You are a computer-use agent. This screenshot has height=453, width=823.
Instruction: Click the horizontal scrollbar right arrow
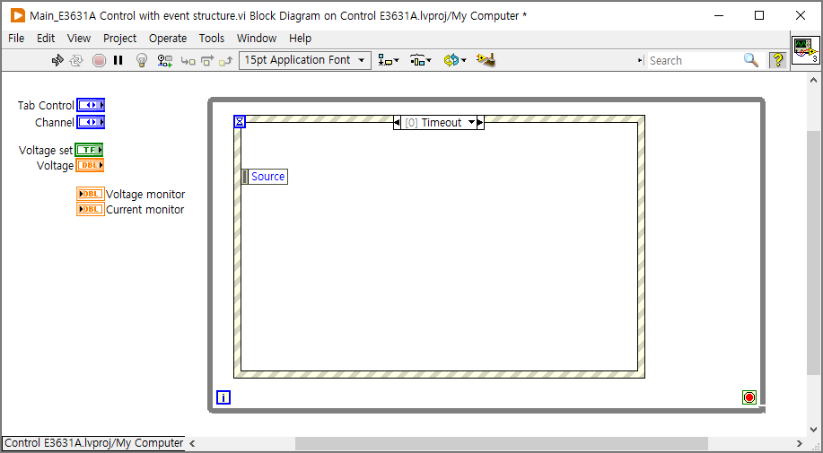coord(800,443)
